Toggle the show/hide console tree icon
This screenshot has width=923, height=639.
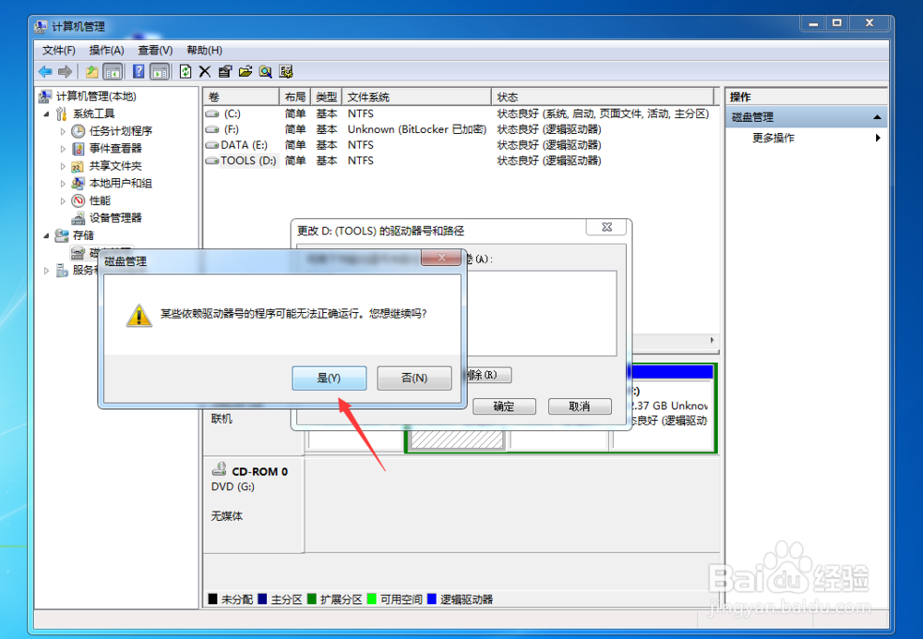(113, 72)
